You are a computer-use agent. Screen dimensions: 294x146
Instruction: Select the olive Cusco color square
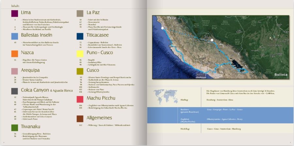tap(80, 71)
